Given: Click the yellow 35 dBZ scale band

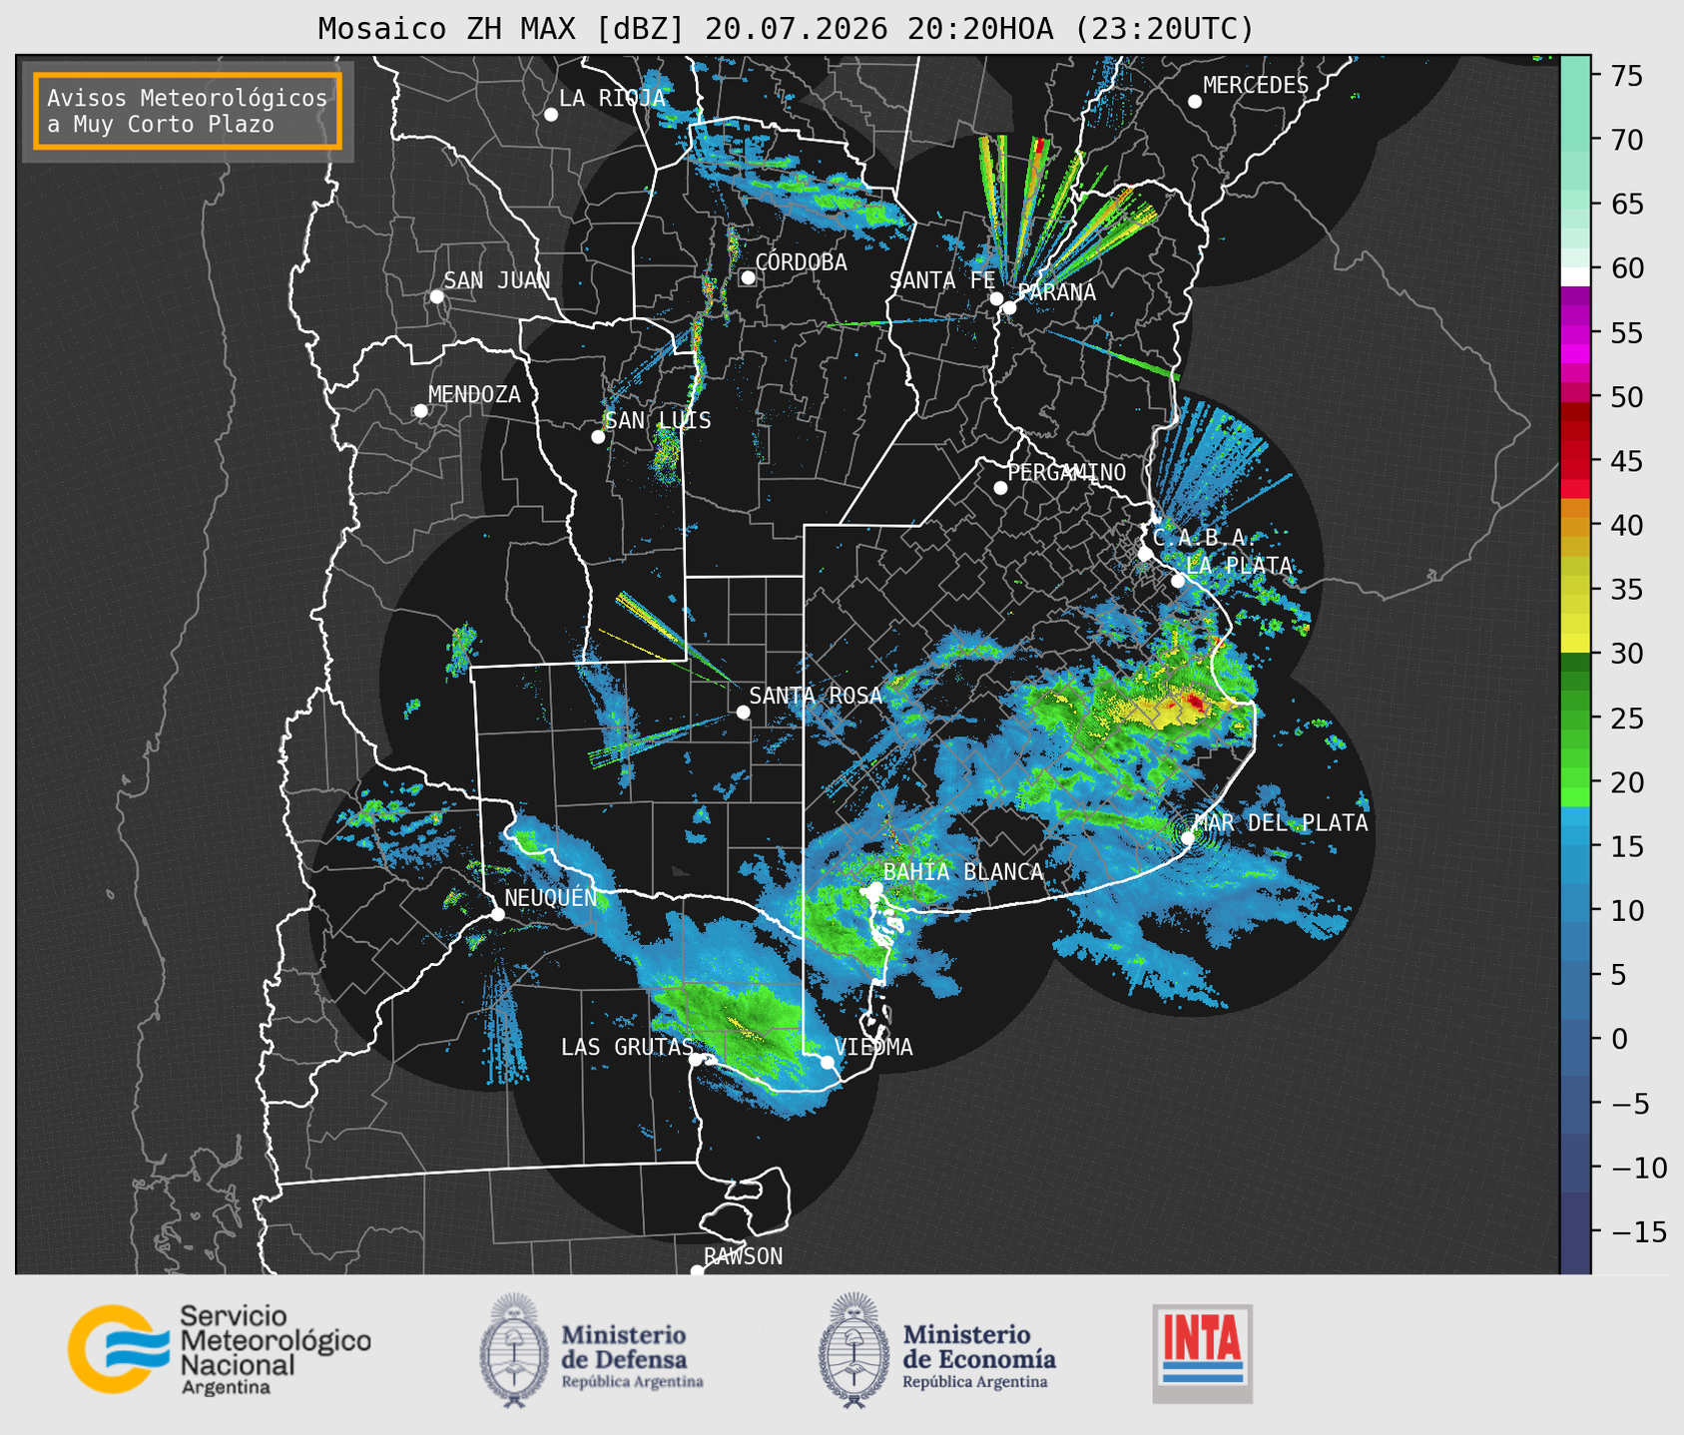Looking at the screenshot, I should point(1575,590).
